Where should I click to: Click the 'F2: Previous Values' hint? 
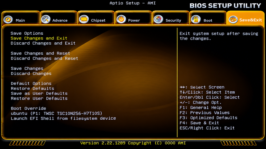click(205, 113)
